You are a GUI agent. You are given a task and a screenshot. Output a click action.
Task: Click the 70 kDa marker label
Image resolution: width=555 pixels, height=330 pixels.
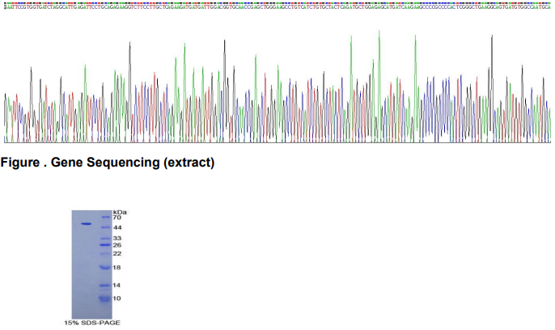[117, 218]
